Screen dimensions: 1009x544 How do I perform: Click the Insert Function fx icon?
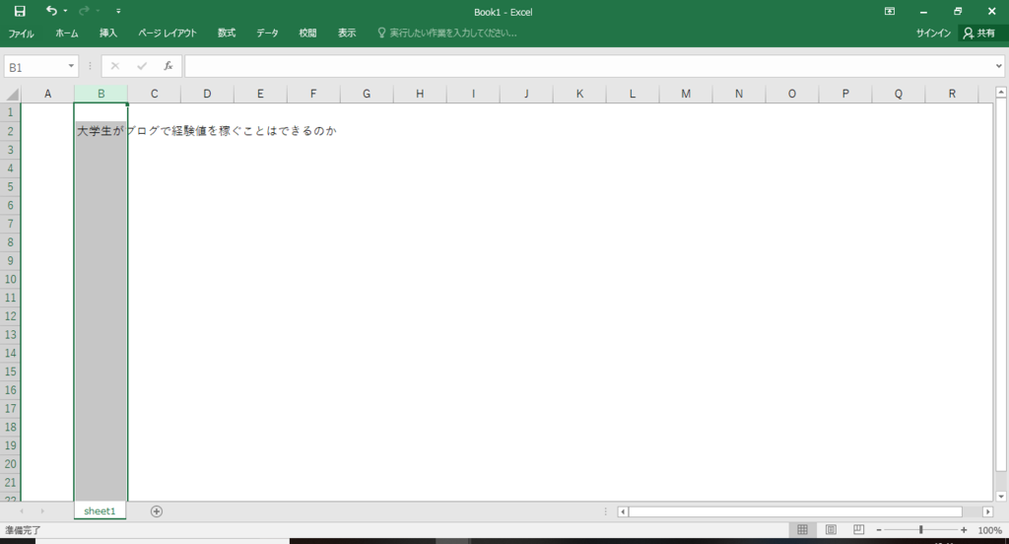pos(168,66)
